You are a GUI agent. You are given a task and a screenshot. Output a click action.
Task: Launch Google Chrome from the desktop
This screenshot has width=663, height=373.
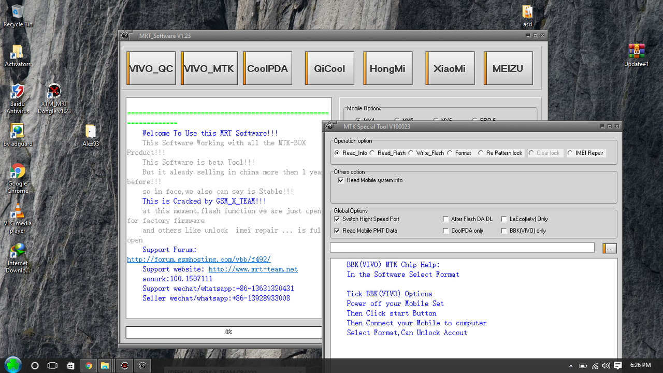click(18, 179)
